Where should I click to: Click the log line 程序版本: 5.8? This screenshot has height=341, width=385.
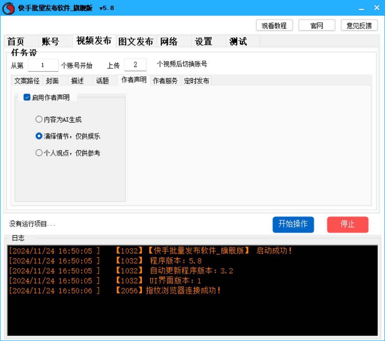coord(105,261)
